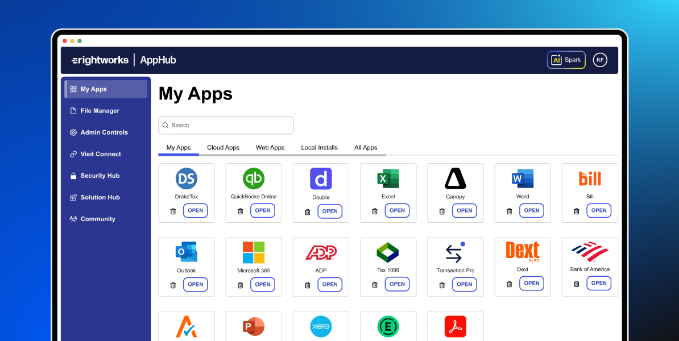Image resolution: width=679 pixels, height=341 pixels.
Task: Click the Tax 1099 app icon
Action: click(388, 252)
